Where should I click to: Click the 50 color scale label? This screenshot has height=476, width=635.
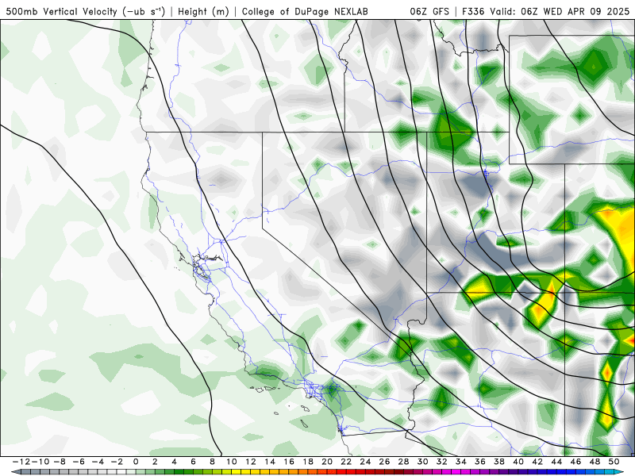[614, 462]
